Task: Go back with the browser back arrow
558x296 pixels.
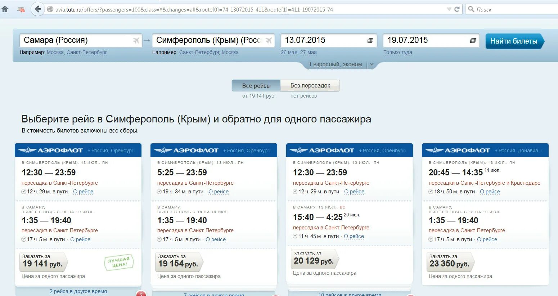Action: 37,9
